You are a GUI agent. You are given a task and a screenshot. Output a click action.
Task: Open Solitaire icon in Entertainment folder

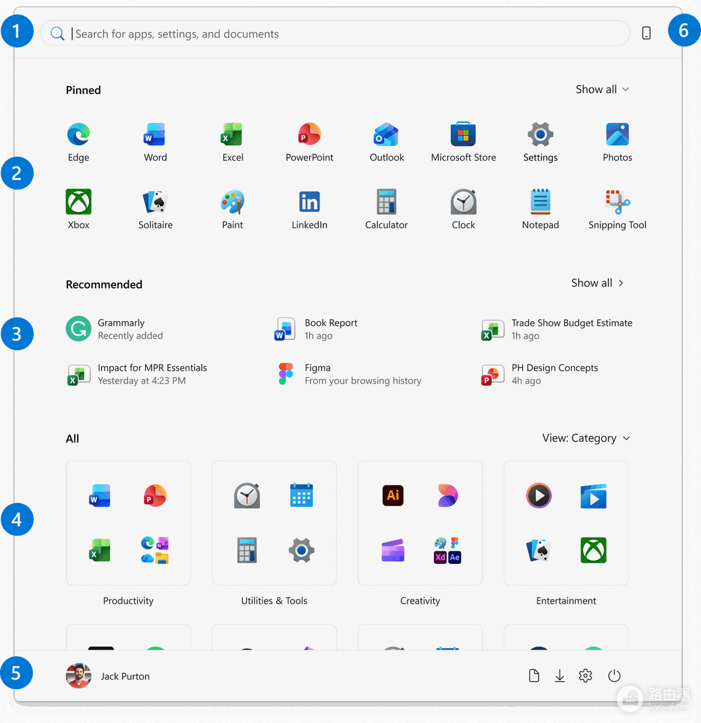(x=539, y=550)
